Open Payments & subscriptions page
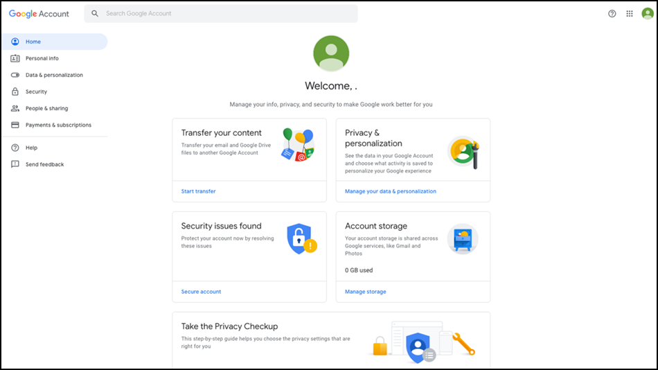The width and height of the screenshot is (658, 370). pyautogui.click(x=58, y=125)
